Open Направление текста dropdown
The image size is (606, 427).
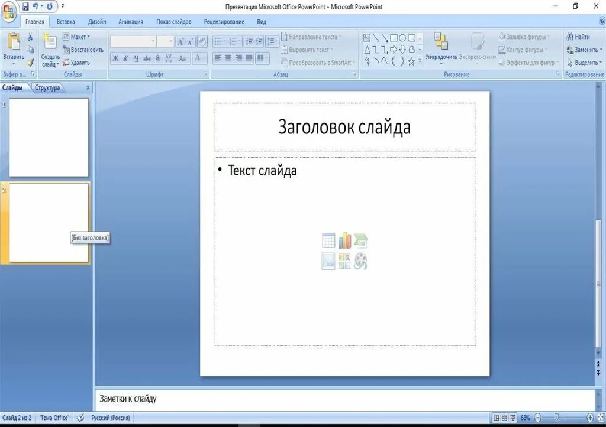pyautogui.click(x=311, y=37)
